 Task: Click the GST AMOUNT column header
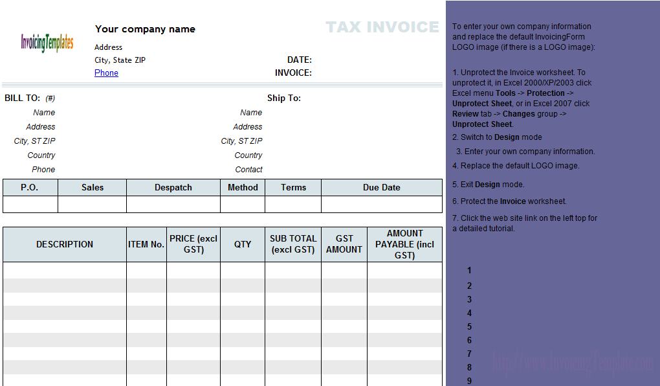344,244
